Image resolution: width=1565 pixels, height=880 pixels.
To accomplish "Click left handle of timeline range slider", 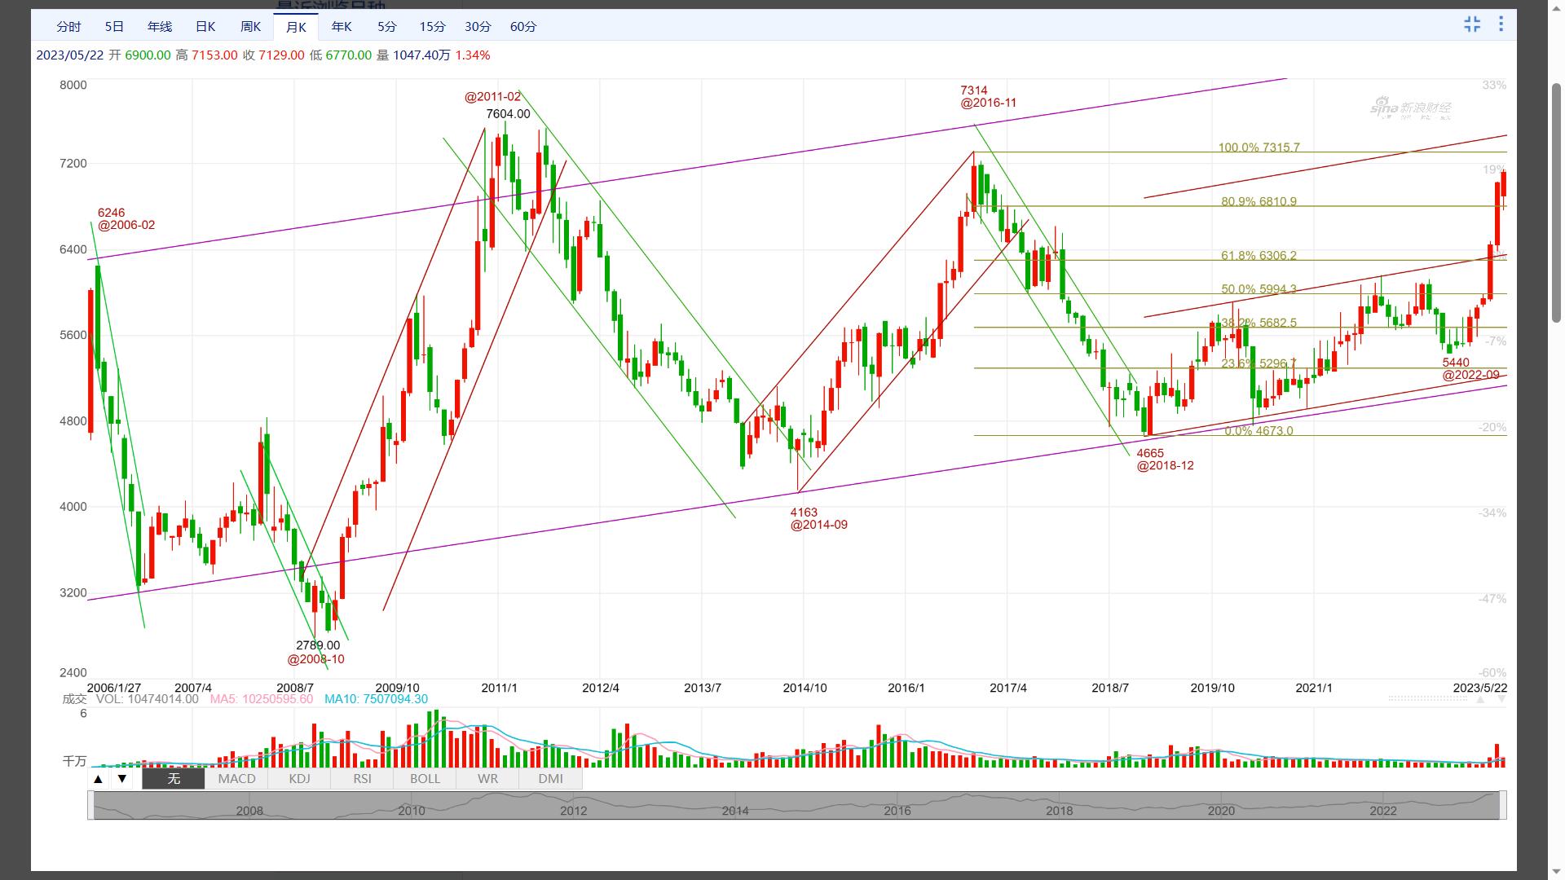I will click(x=91, y=805).
